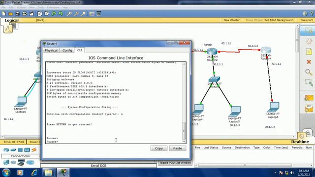The image size is (315, 177).
Task: Click the New Cluster button
Action: (x=231, y=20)
